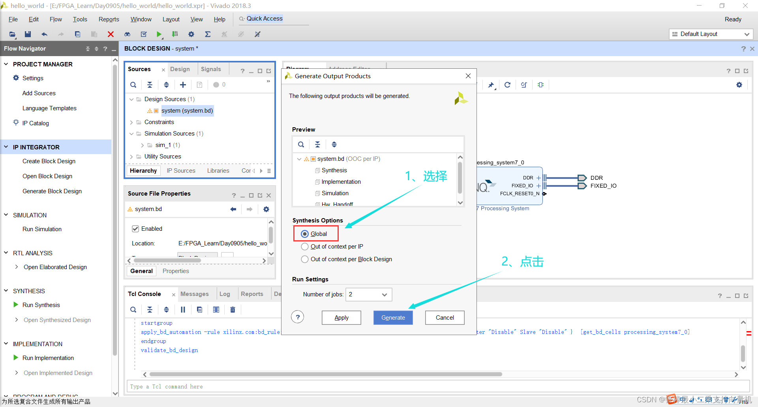Image resolution: width=758 pixels, height=407 pixels.
Task: Click the Add Sources plus icon in Sources panel
Action: tap(183, 85)
